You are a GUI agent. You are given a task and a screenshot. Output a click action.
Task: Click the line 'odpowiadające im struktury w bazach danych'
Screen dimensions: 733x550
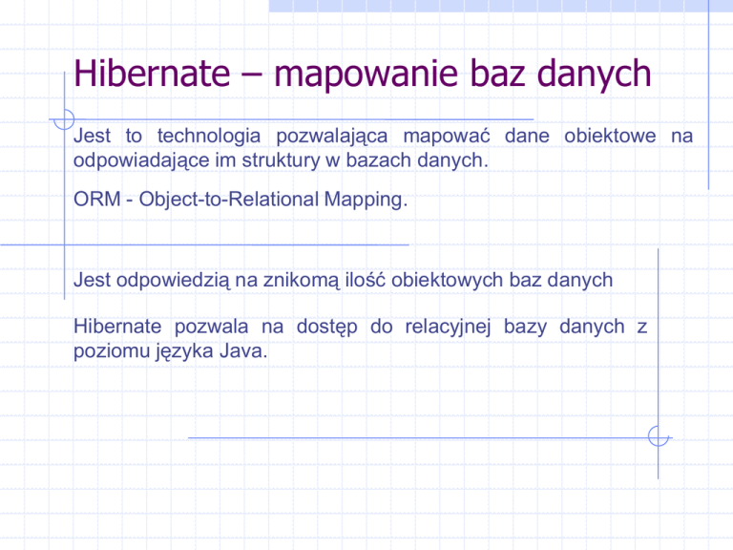click(x=281, y=160)
